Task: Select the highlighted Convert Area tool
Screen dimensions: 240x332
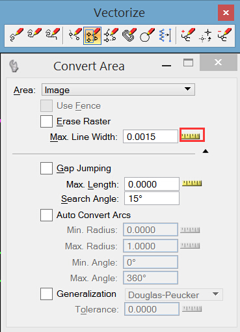Action: (x=92, y=36)
